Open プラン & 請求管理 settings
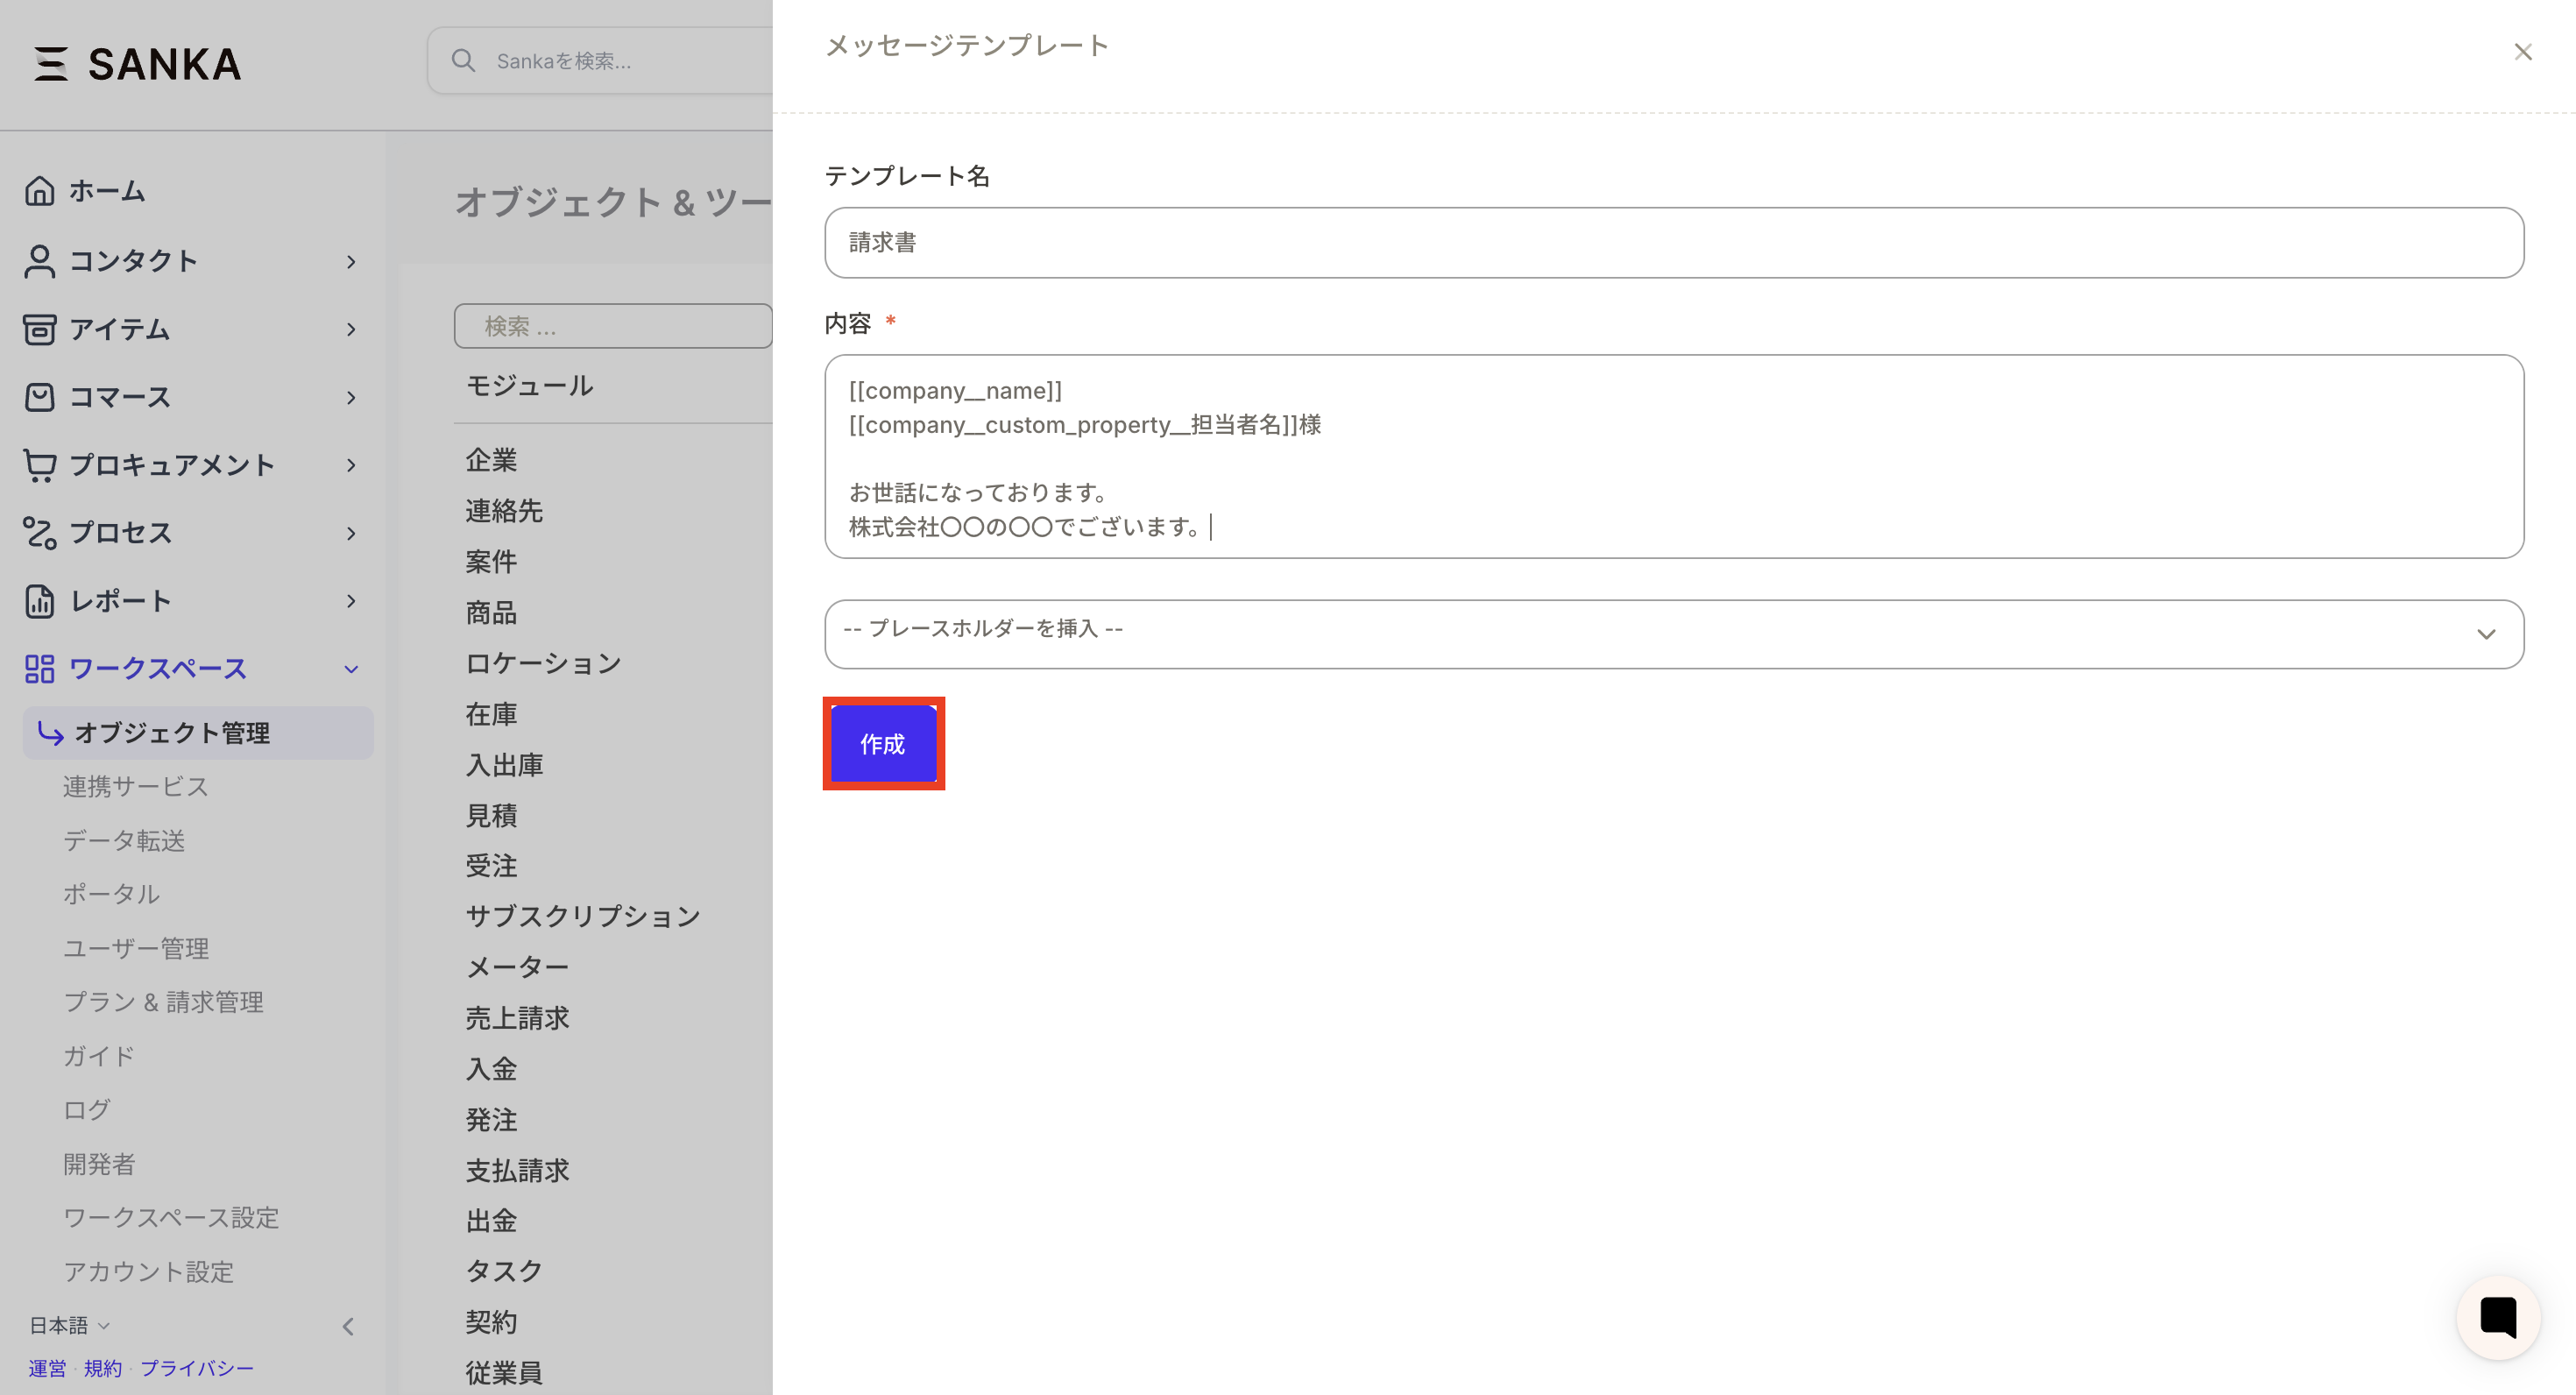2576x1395 pixels. click(x=163, y=1001)
